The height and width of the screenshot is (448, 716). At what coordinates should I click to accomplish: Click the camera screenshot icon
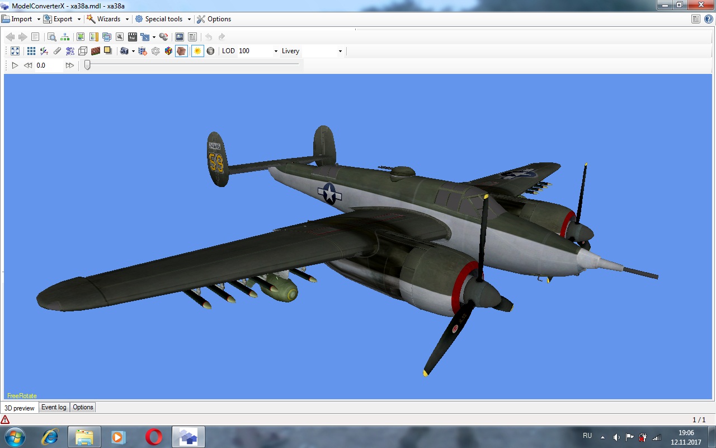point(124,51)
